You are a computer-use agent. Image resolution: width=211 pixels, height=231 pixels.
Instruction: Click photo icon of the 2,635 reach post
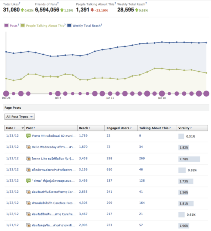pos(28,192)
